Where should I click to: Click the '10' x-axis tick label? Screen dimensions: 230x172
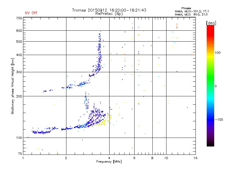(166, 158)
